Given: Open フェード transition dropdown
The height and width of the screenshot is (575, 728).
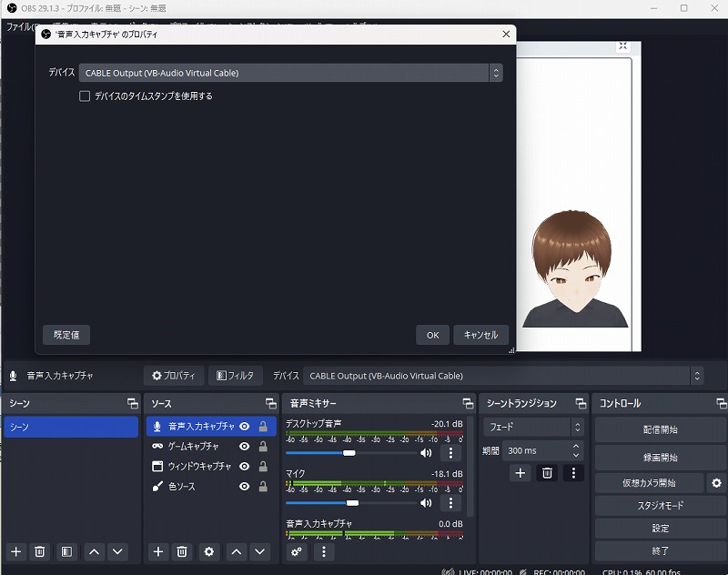Looking at the screenshot, I should [x=533, y=427].
